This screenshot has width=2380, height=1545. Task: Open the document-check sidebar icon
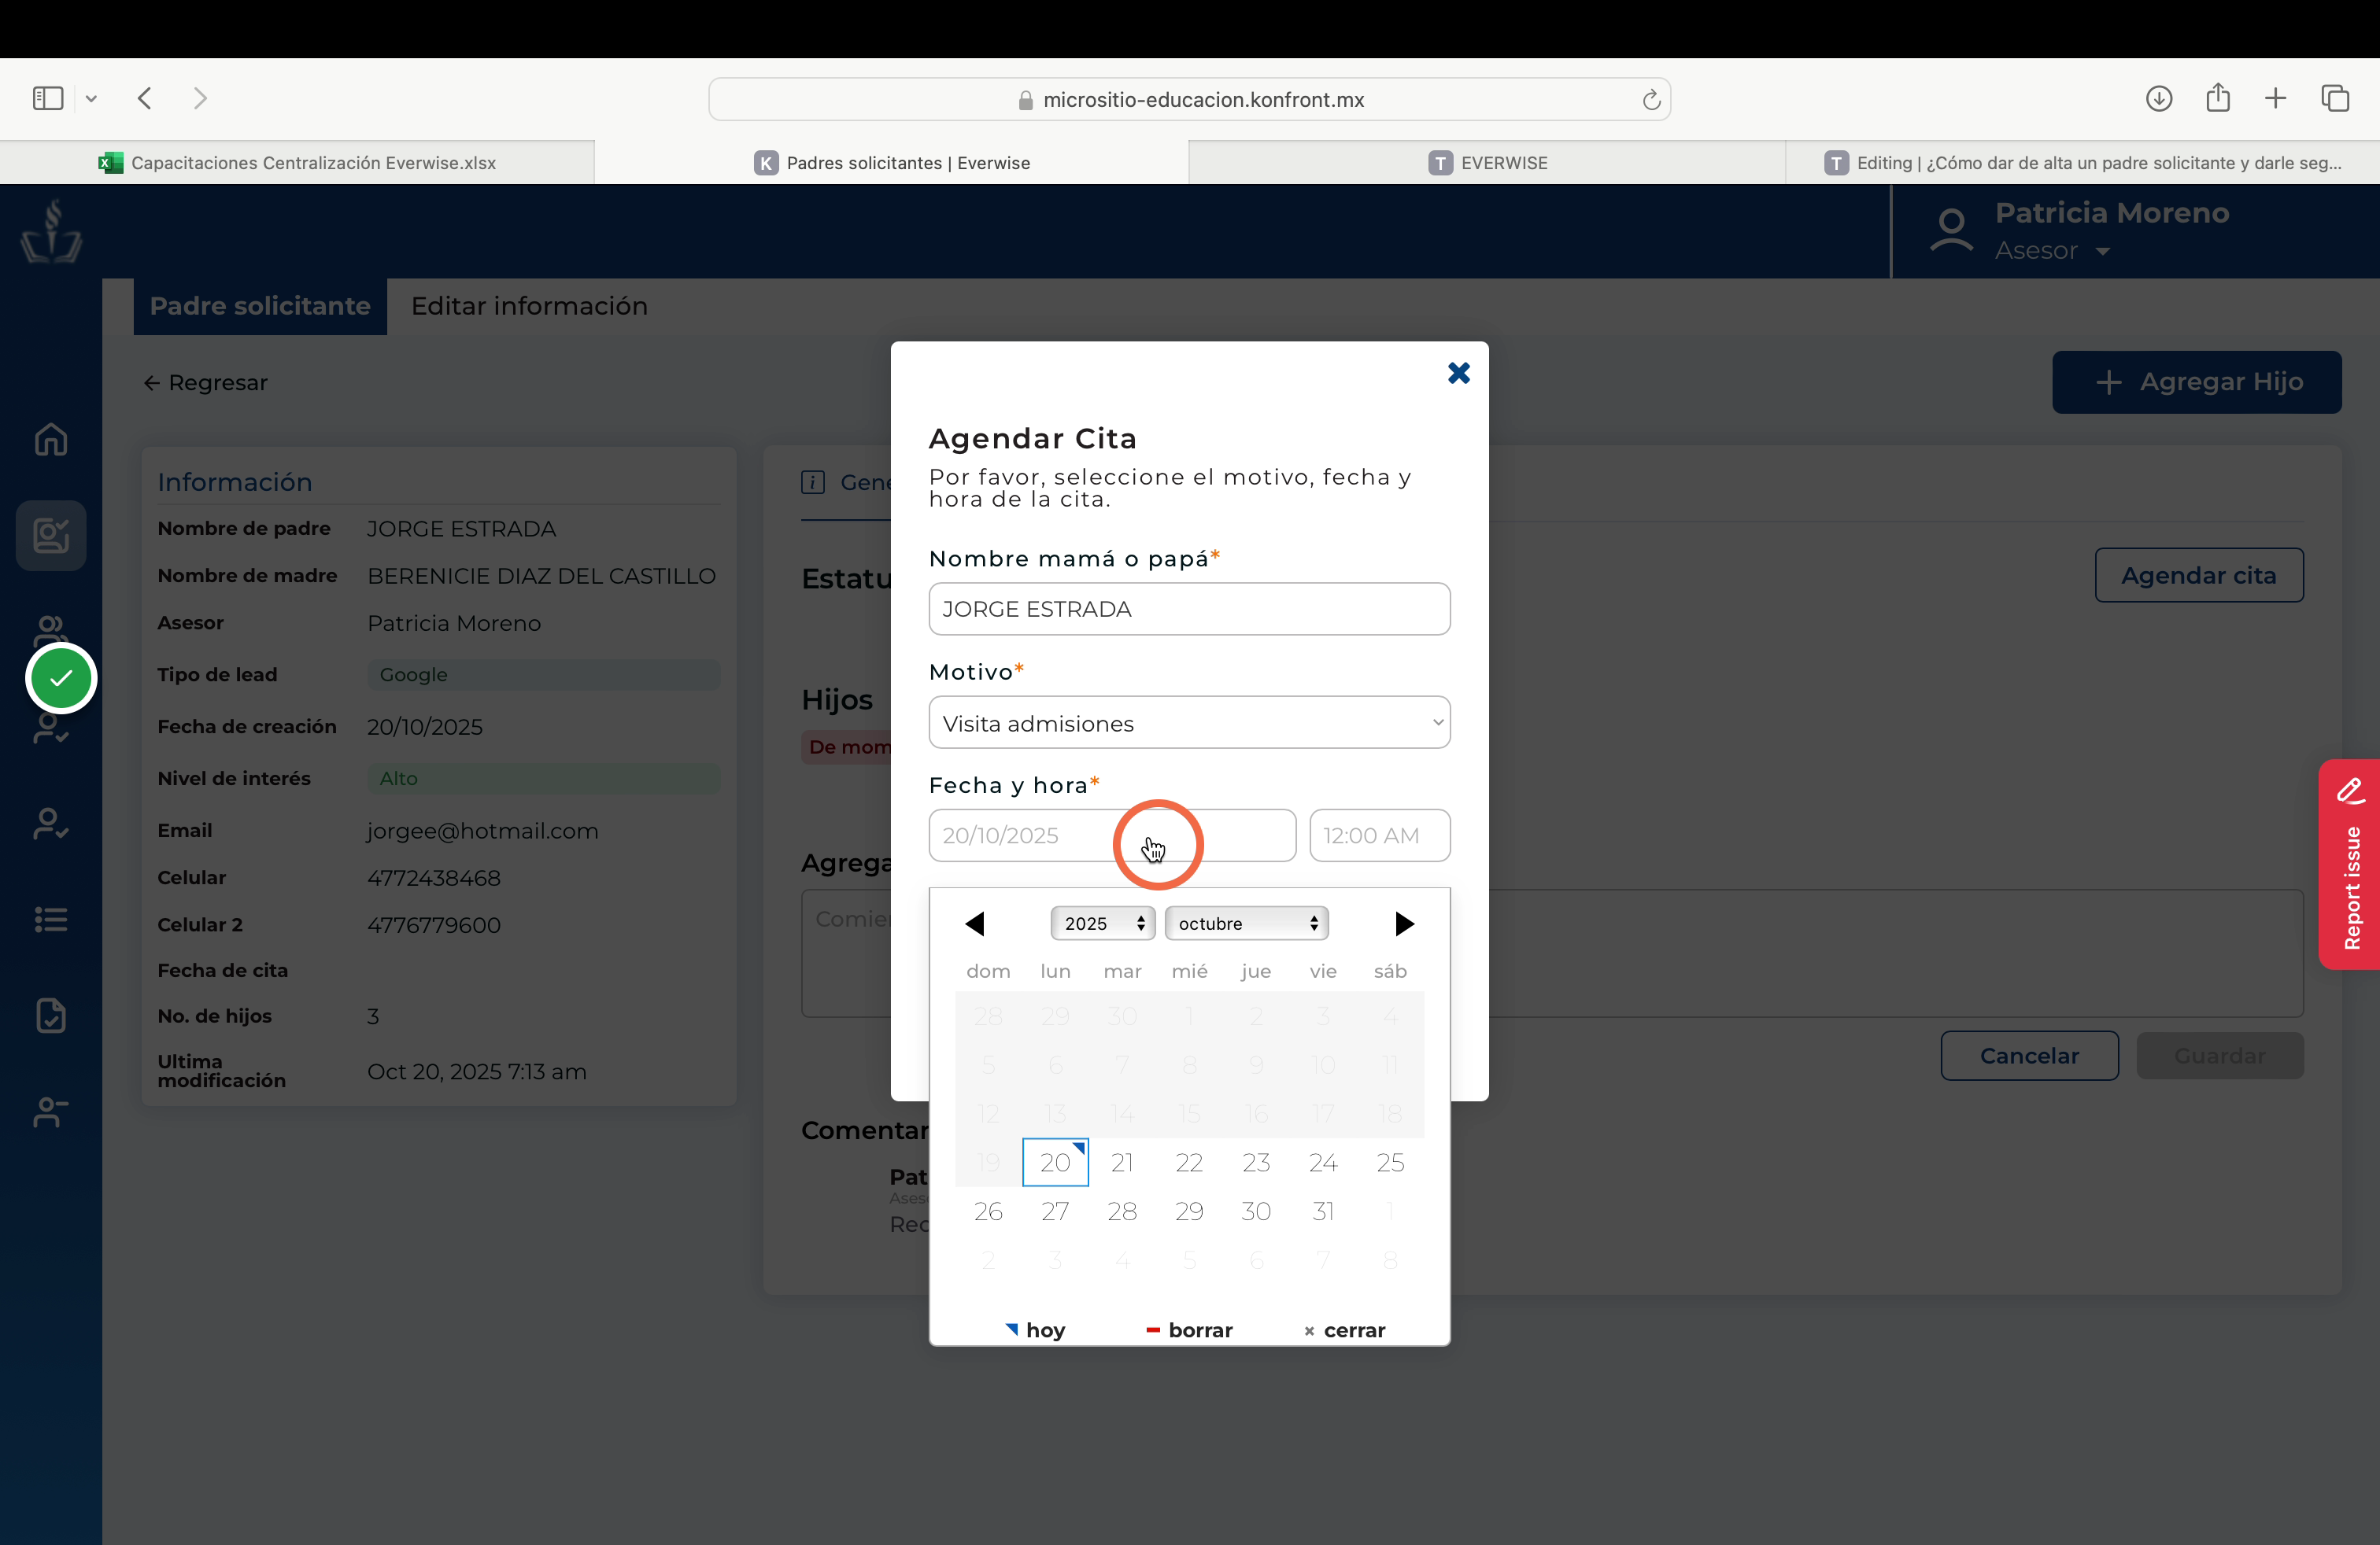pos(51,1014)
